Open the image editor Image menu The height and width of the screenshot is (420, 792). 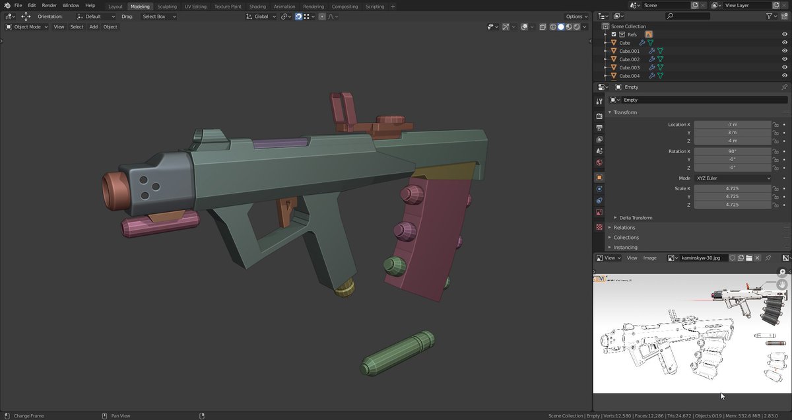pos(650,258)
